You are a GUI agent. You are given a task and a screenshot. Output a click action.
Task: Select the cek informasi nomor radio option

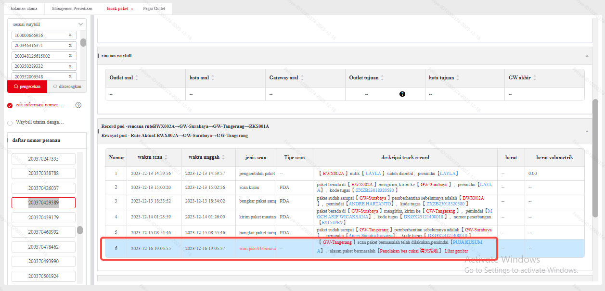(x=10, y=105)
